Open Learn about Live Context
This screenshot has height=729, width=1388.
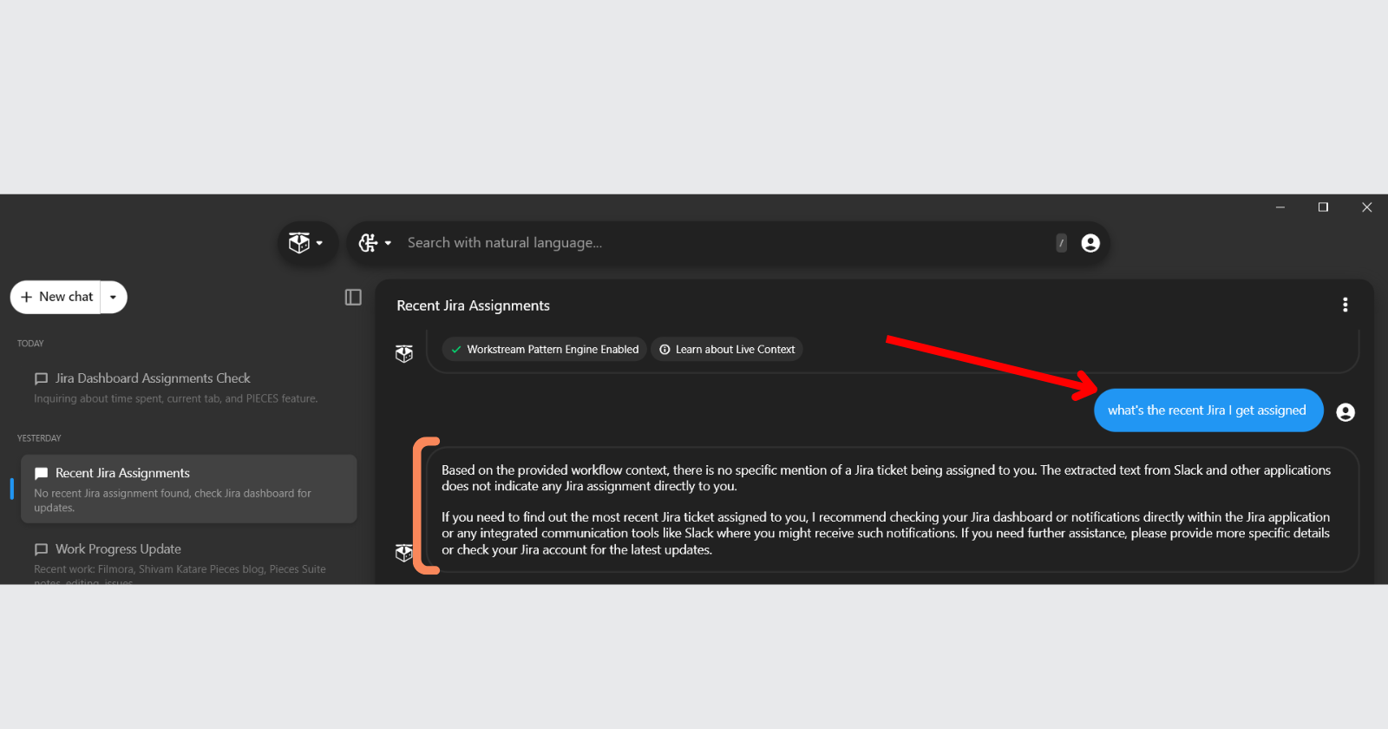[x=727, y=350]
